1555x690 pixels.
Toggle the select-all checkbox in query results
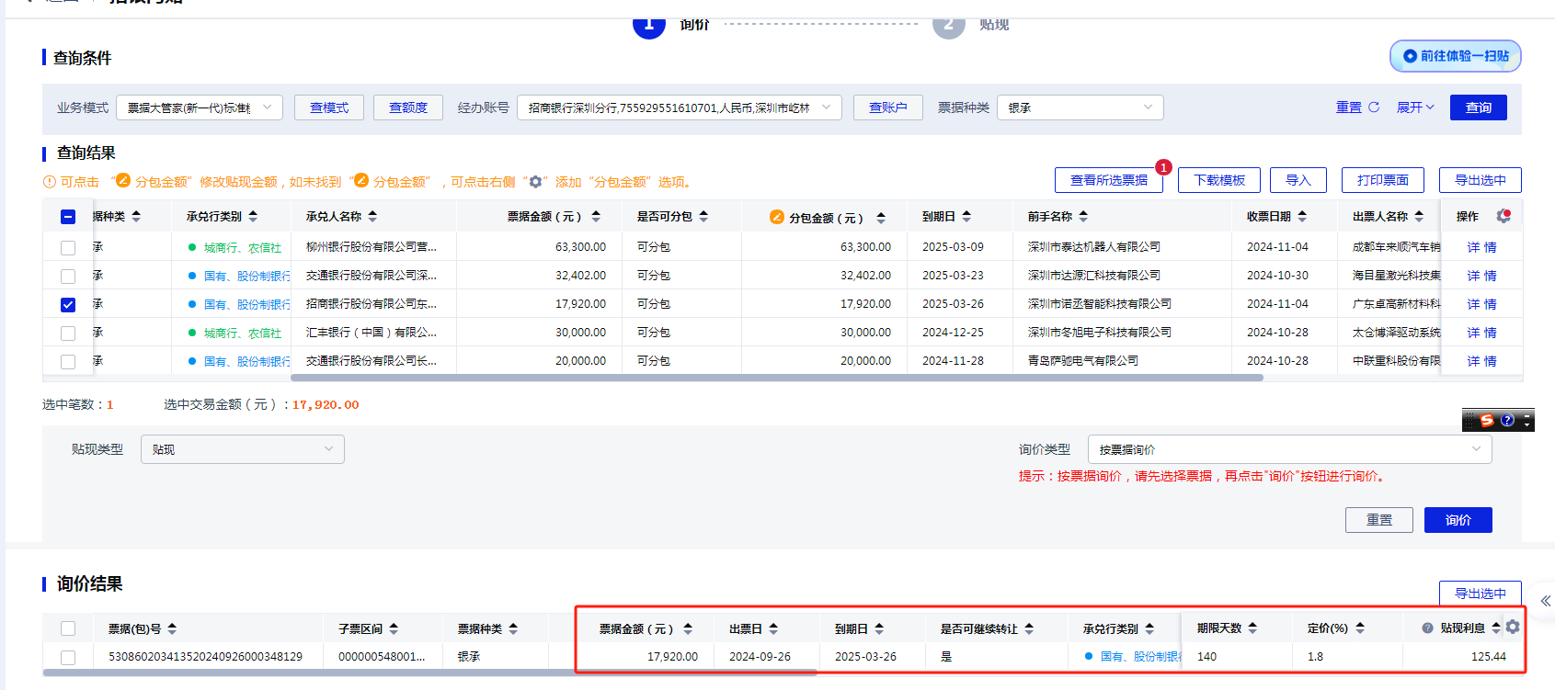coord(68,217)
